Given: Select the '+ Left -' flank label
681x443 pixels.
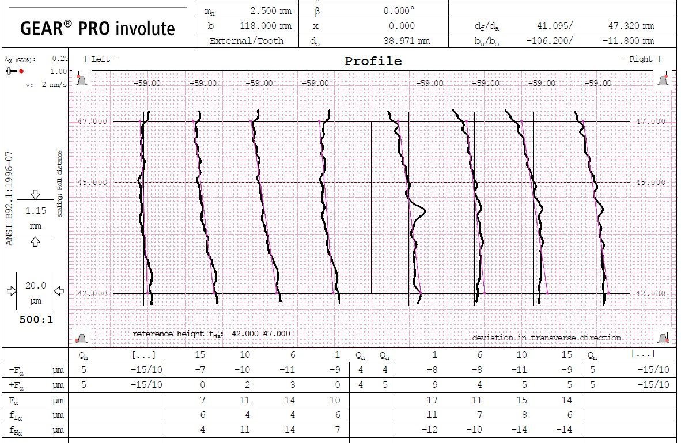Looking at the screenshot, I should 101,59.
